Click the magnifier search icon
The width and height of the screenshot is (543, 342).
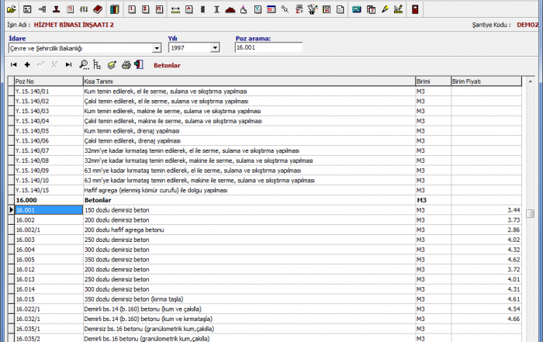point(84,65)
